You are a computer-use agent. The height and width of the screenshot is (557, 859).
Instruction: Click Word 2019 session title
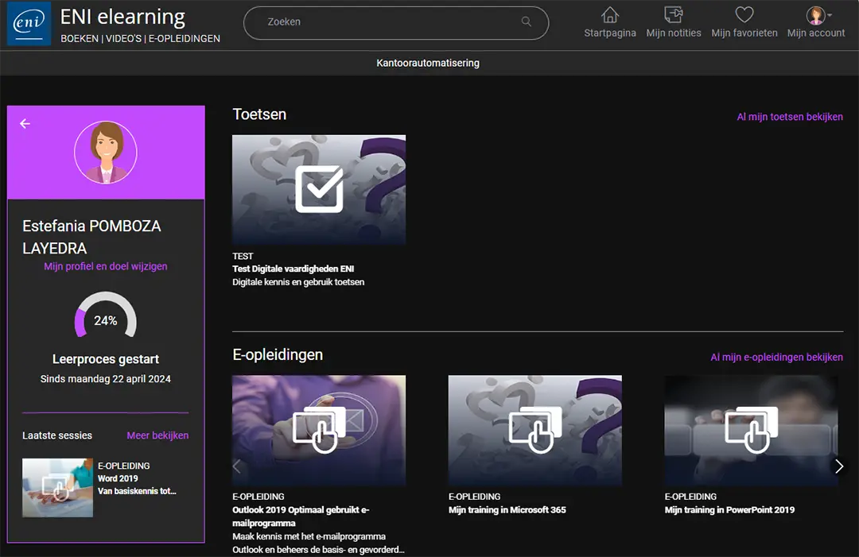coord(118,478)
